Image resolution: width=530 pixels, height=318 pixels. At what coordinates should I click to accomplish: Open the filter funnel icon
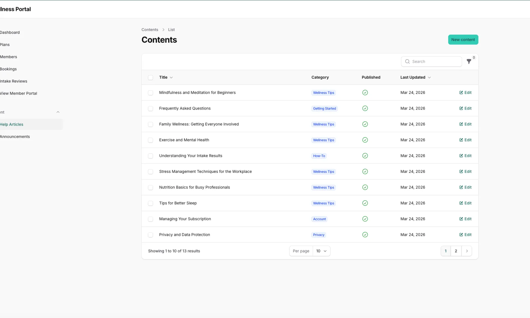coord(469,62)
